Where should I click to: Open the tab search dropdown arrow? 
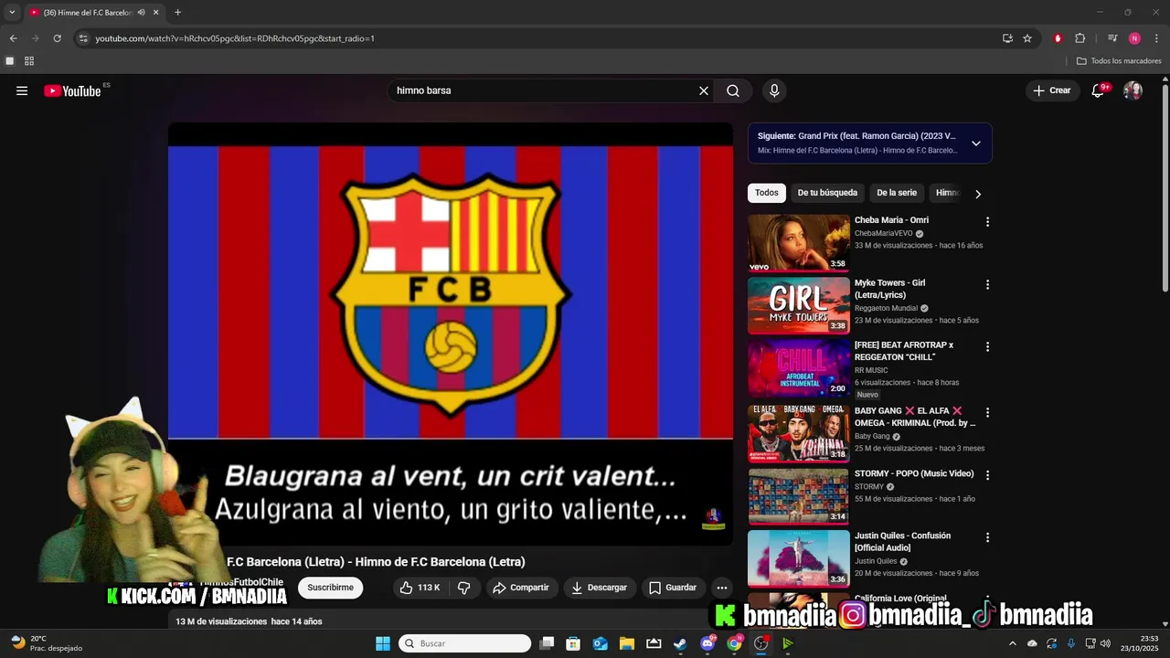click(12, 13)
